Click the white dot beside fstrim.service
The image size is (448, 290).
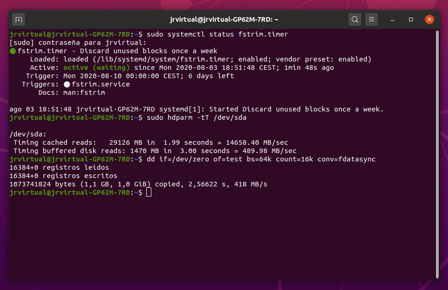(x=67, y=85)
